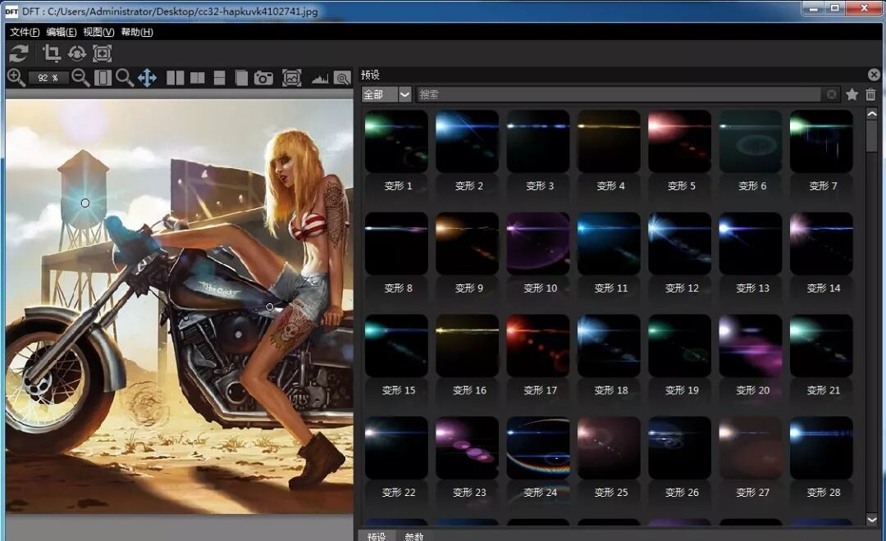Screen dimensions: 886x541
Task: Select the Pan tool with blue arrows
Action: (x=147, y=78)
